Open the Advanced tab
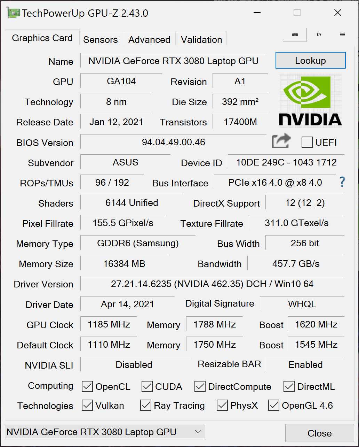Viewport: 359px width, 447px height. pyautogui.click(x=149, y=39)
